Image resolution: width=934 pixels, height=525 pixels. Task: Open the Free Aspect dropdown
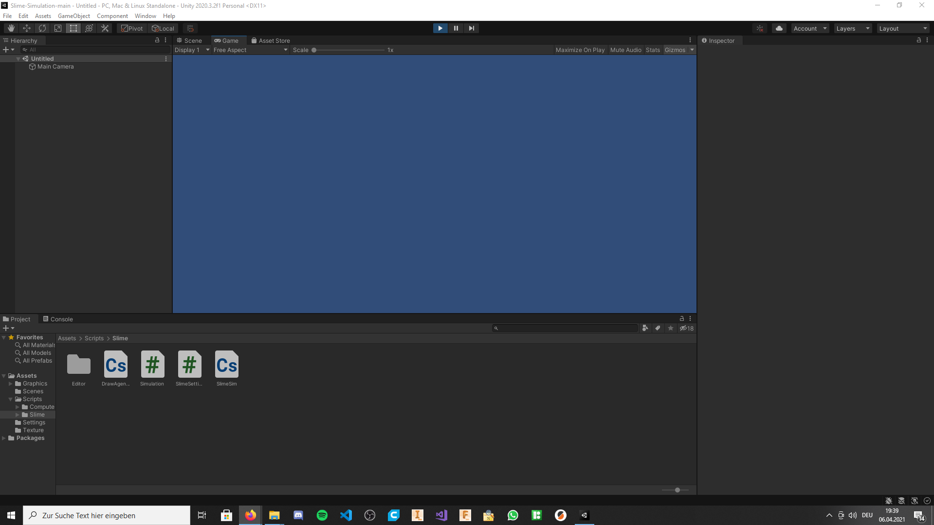(x=250, y=50)
